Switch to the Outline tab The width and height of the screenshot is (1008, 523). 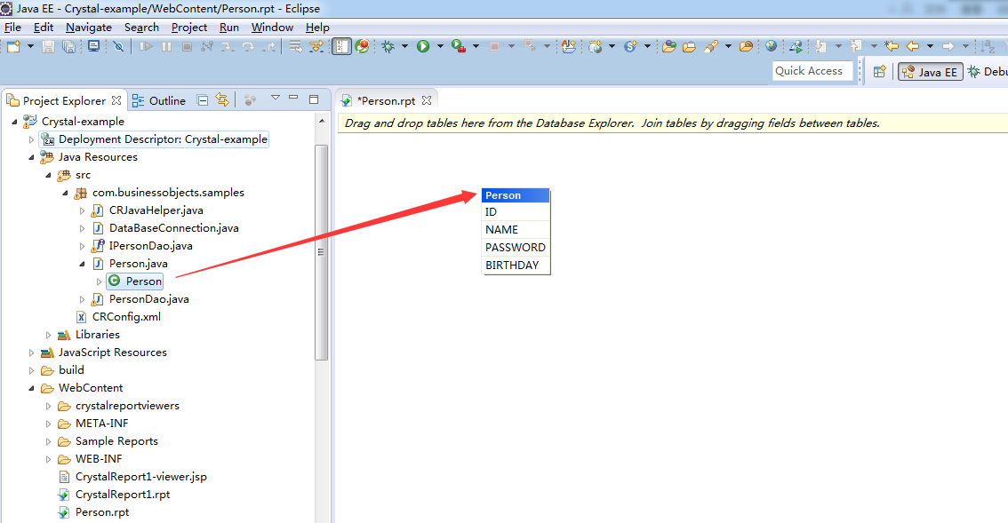[x=159, y=101]
